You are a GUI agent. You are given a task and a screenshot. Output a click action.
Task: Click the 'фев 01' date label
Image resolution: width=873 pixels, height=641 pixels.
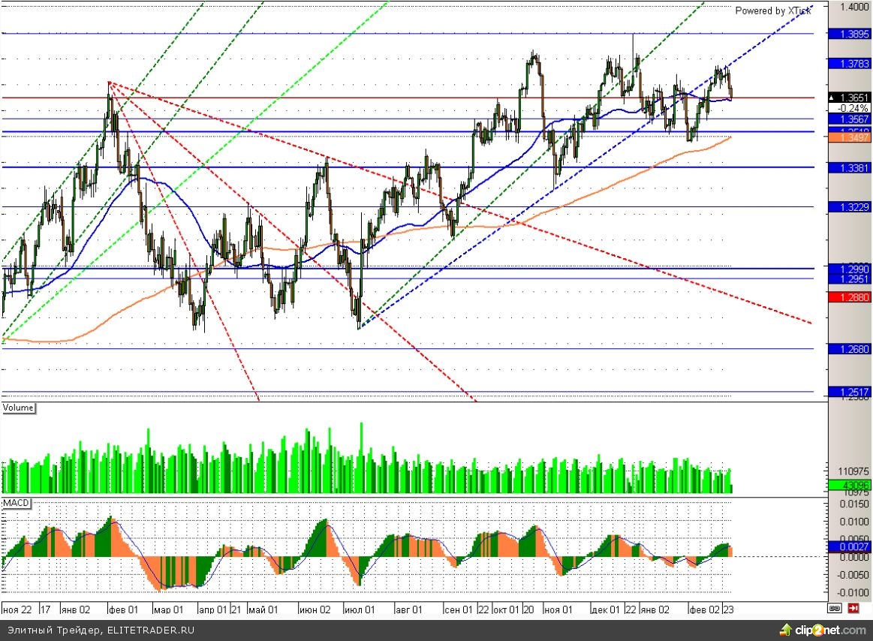124,609
